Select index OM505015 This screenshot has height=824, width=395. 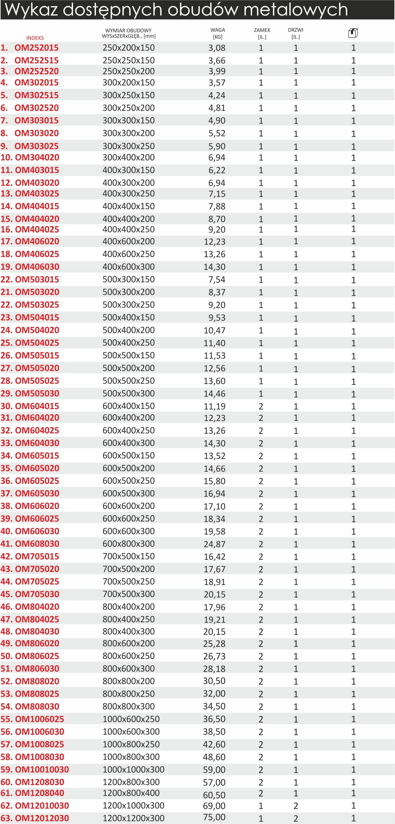click(x=37, y=356)
